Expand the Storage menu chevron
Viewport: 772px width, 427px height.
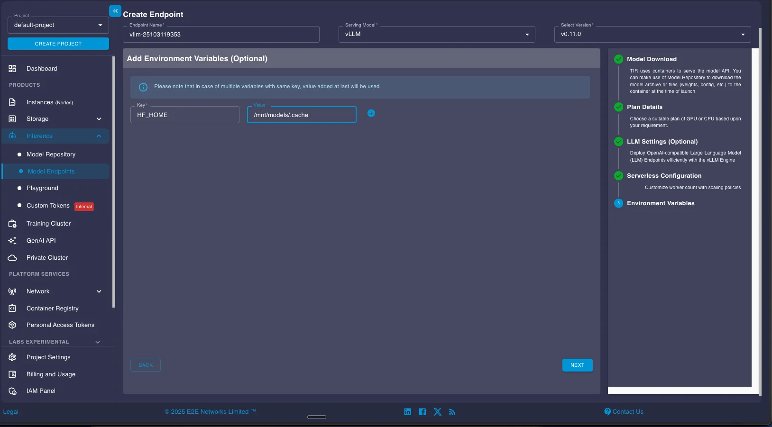pyautogui.click(x=99, y=119)
